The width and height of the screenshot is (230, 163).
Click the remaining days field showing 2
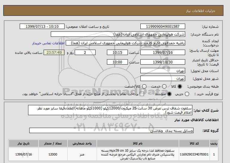[x=85, y=52]
